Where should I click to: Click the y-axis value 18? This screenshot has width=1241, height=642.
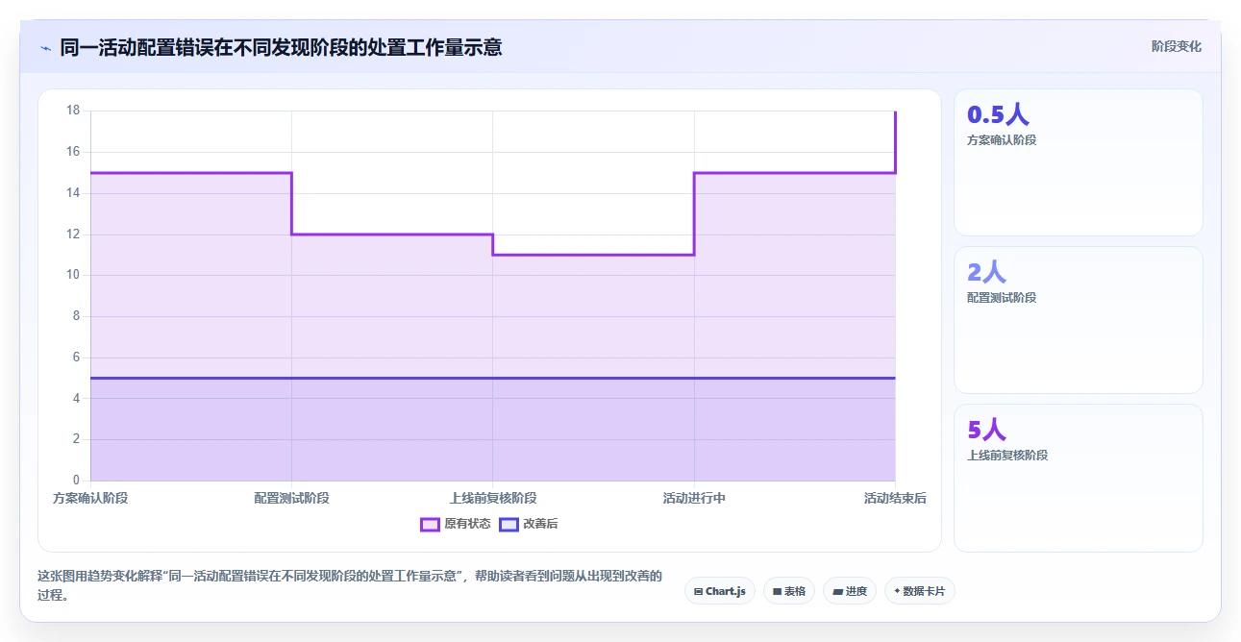tap(73, 111)
